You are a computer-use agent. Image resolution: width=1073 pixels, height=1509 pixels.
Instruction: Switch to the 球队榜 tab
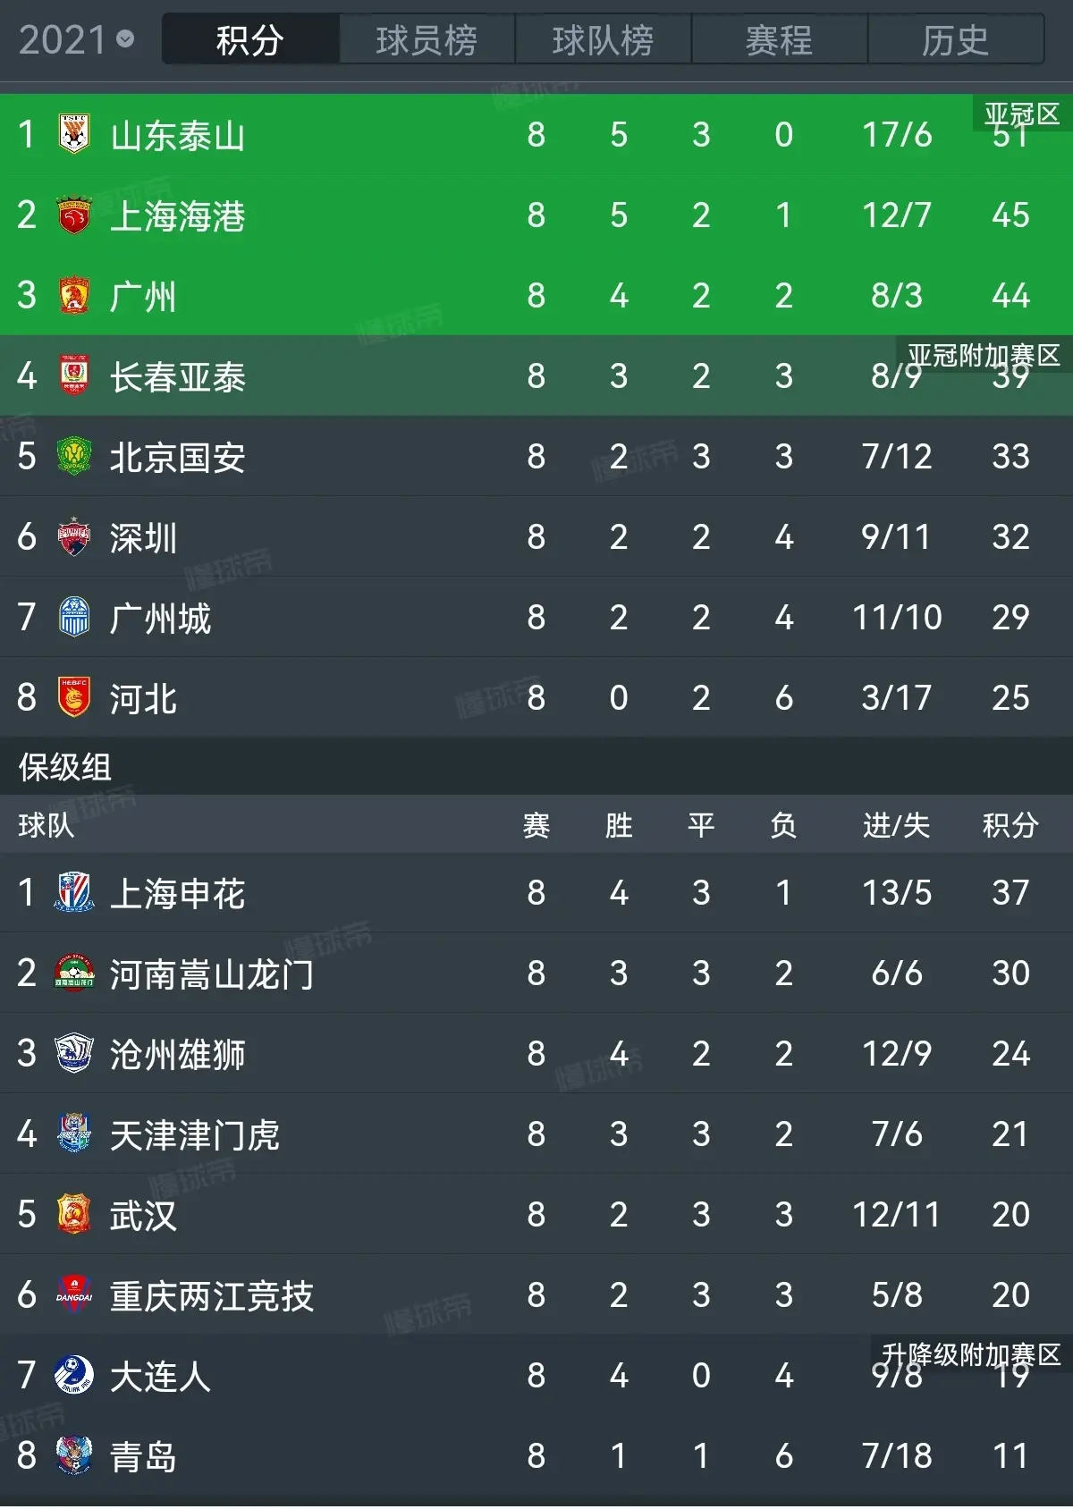pos(603,39)
